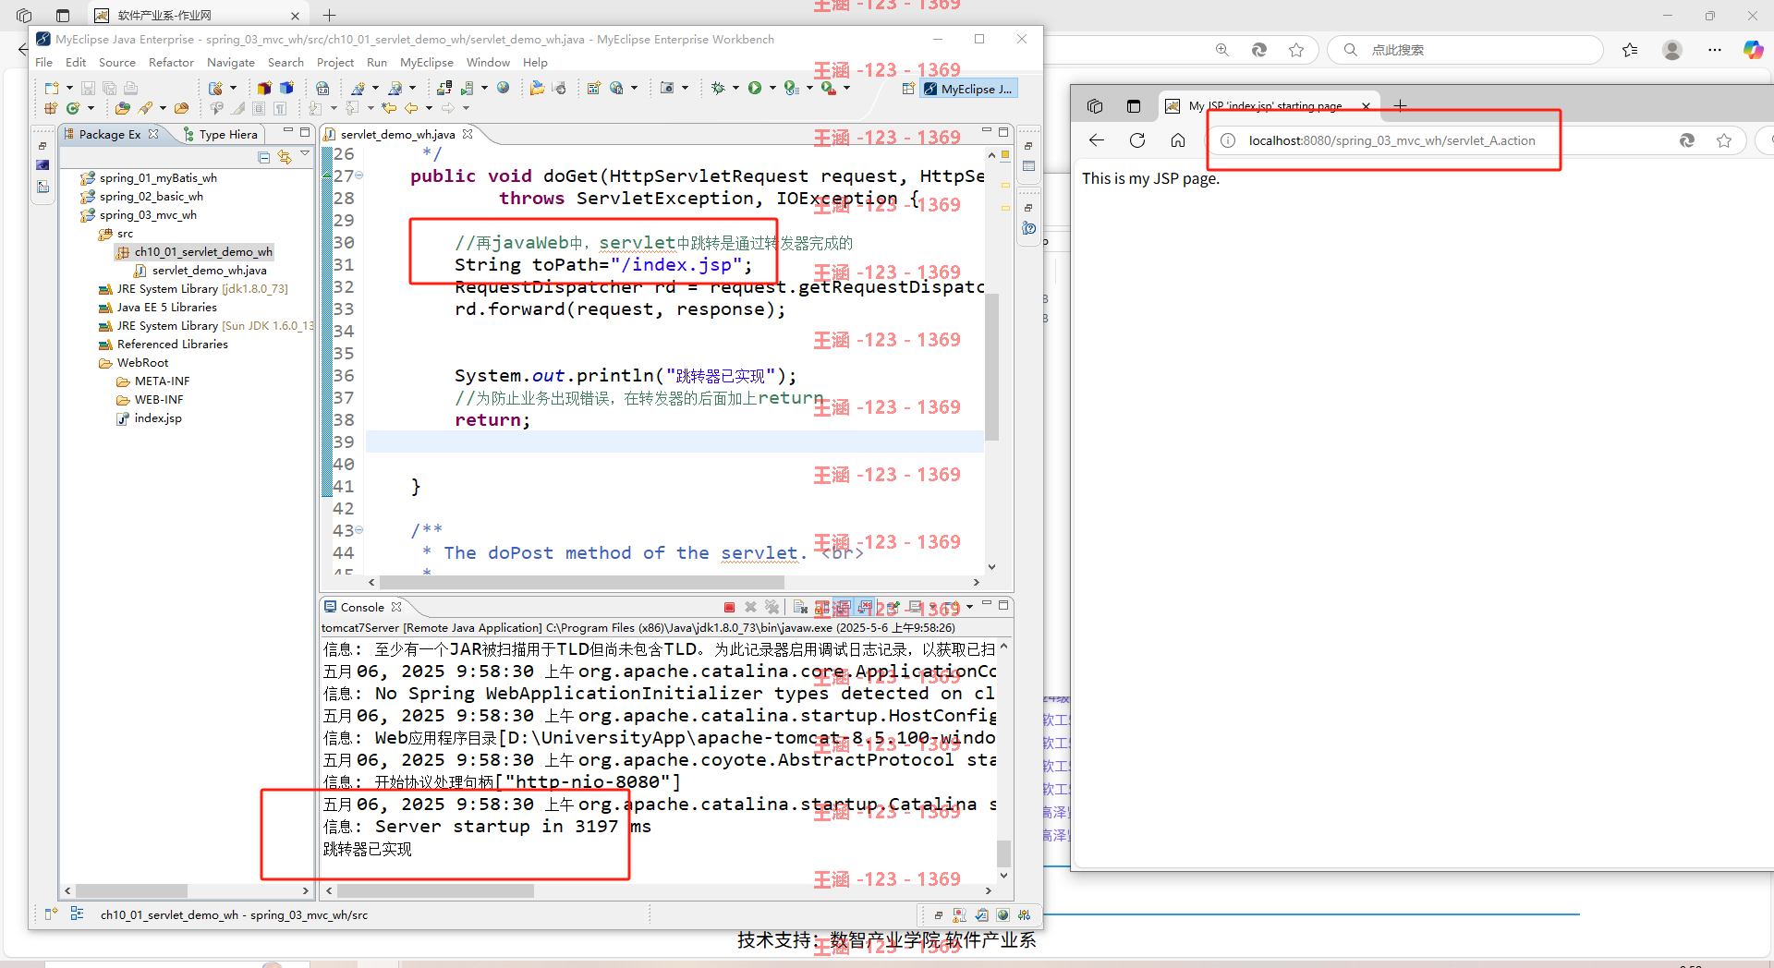Click the Print toolbar icon
This screenshot has height=968, width=1774.
[x=130, y=88]
